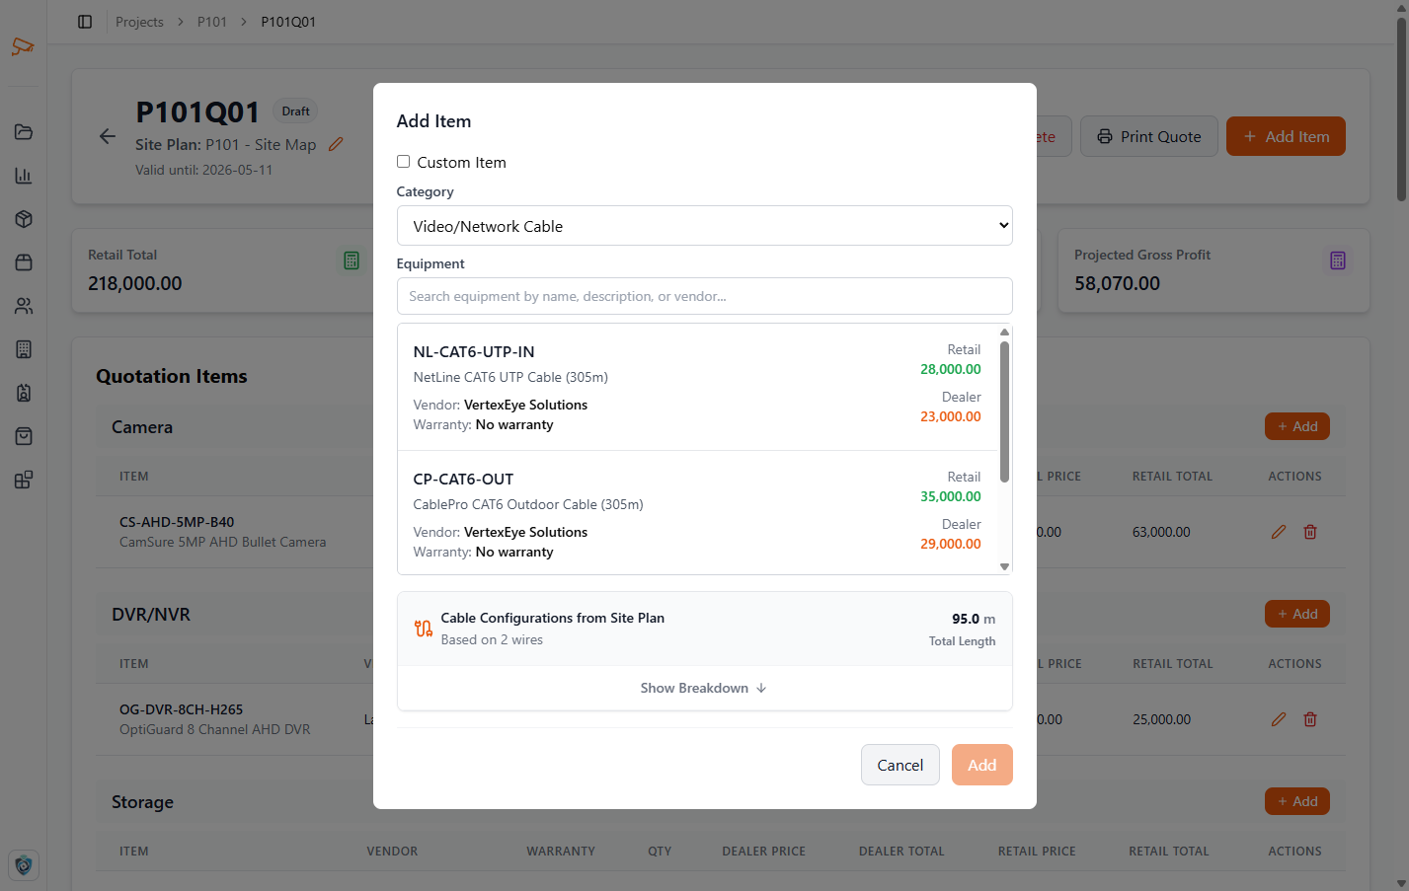This screenshot has width=1409, height=891.
Task: Delete the OG-DVR-8CH-H265 row trash icon
Action: click(x=1310, y=719)
